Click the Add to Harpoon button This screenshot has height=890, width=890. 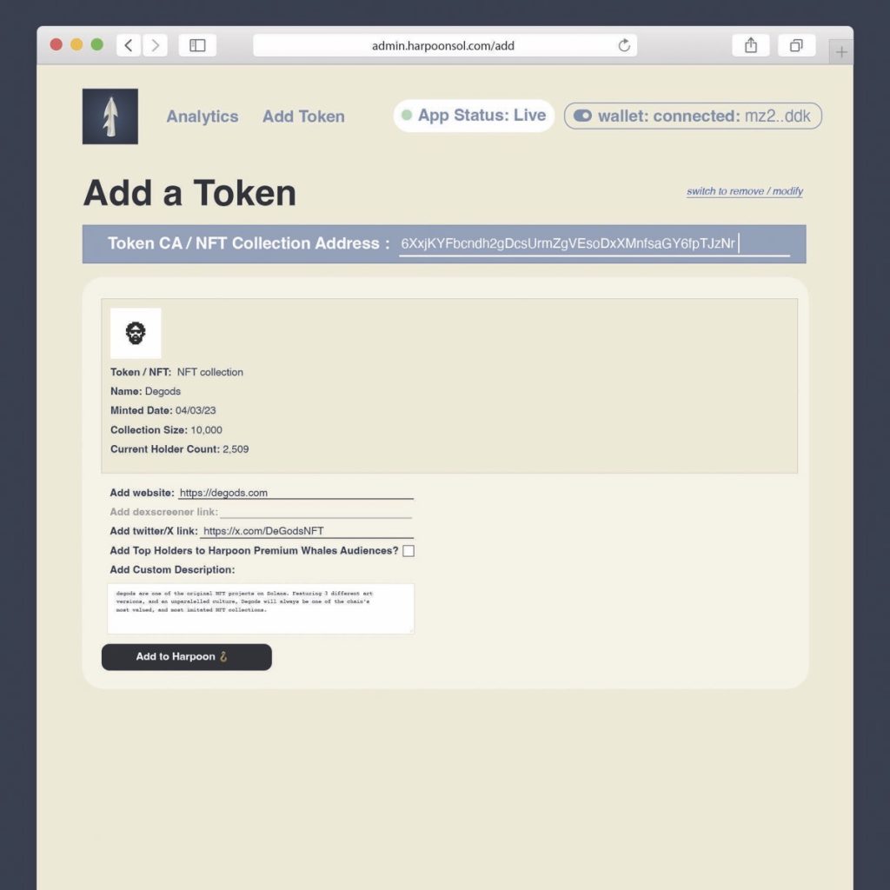point(186,657)
